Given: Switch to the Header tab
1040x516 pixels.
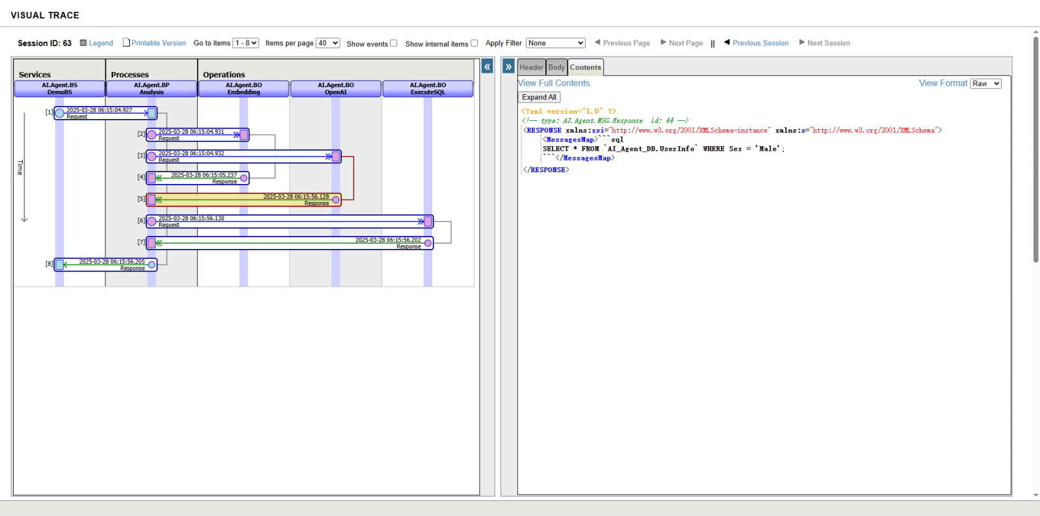Looking at the screenshot, I should [531, 68].
